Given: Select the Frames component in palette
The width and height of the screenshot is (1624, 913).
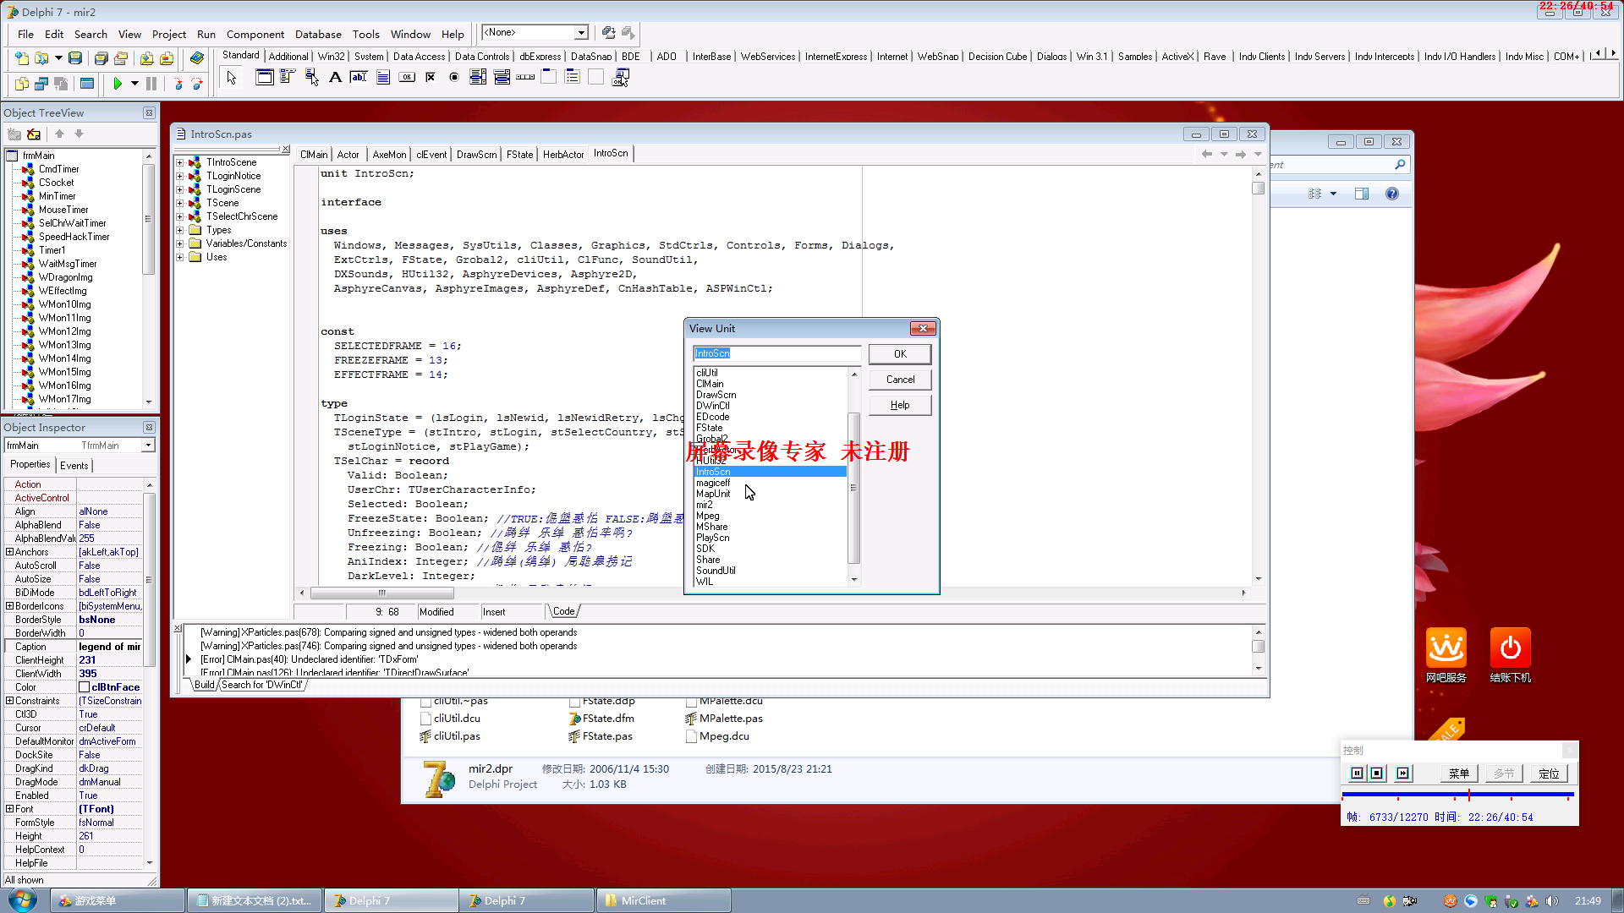Looking at the screenshot, I should coord(264,78).
